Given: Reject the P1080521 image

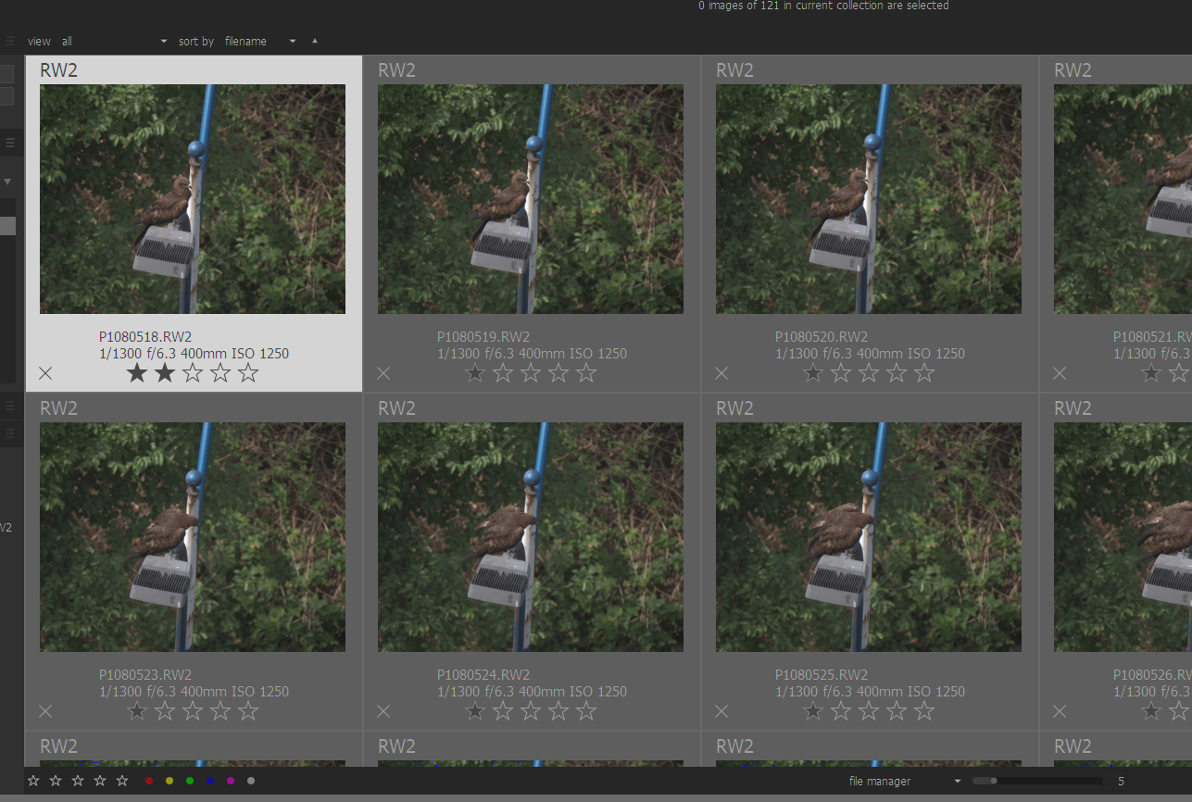Looking at the screenshot, I should click(x=1060, y=373).
